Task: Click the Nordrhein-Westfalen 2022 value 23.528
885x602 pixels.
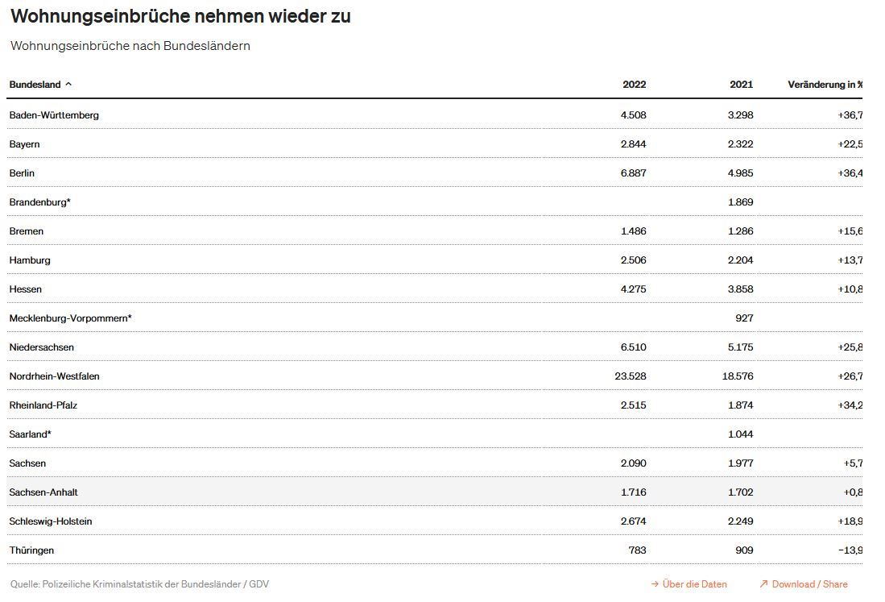Action: pos(630,376)
